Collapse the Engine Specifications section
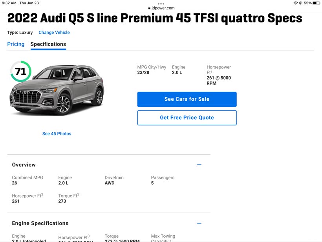This screenshot has width=322, height=242. 199,224
